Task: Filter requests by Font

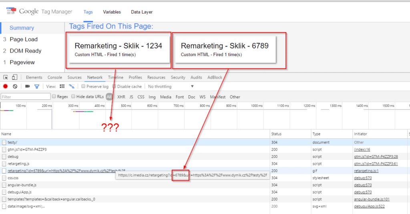Action: tap(180, 97)
